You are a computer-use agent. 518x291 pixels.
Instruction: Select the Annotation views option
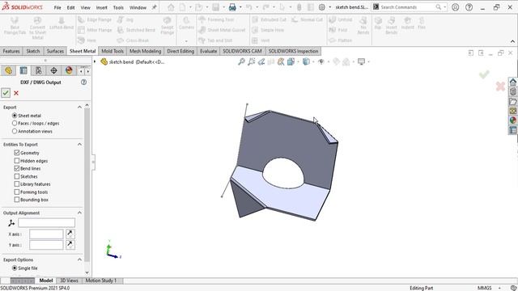[x=15, y=131]
